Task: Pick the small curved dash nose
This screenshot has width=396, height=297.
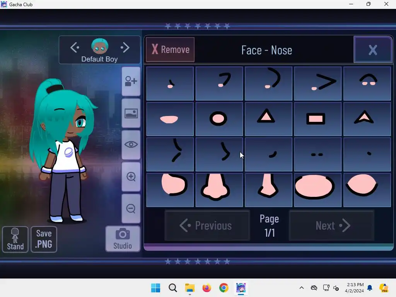Action: (268, 154)
